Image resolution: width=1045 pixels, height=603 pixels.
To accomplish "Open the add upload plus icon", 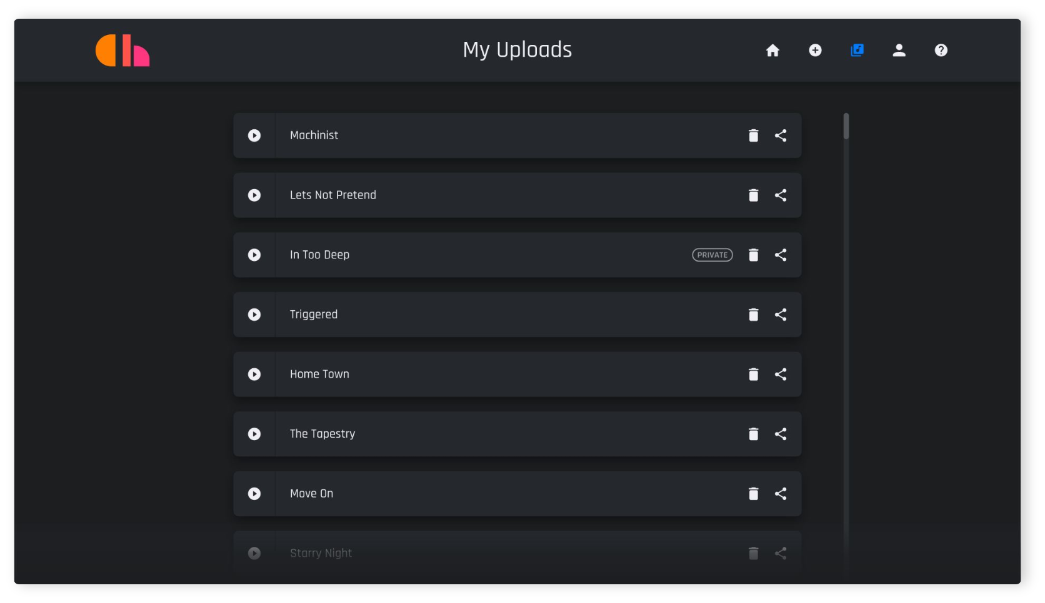I will click(x=815, y=50).
